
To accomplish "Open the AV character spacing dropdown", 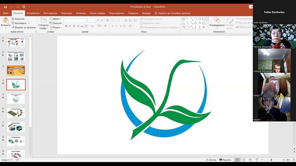I will [x=87, y=26].
